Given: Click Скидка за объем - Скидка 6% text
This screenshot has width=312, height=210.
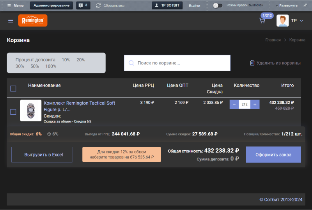Looking at the screenshot, I should click(x=67, y=121).
